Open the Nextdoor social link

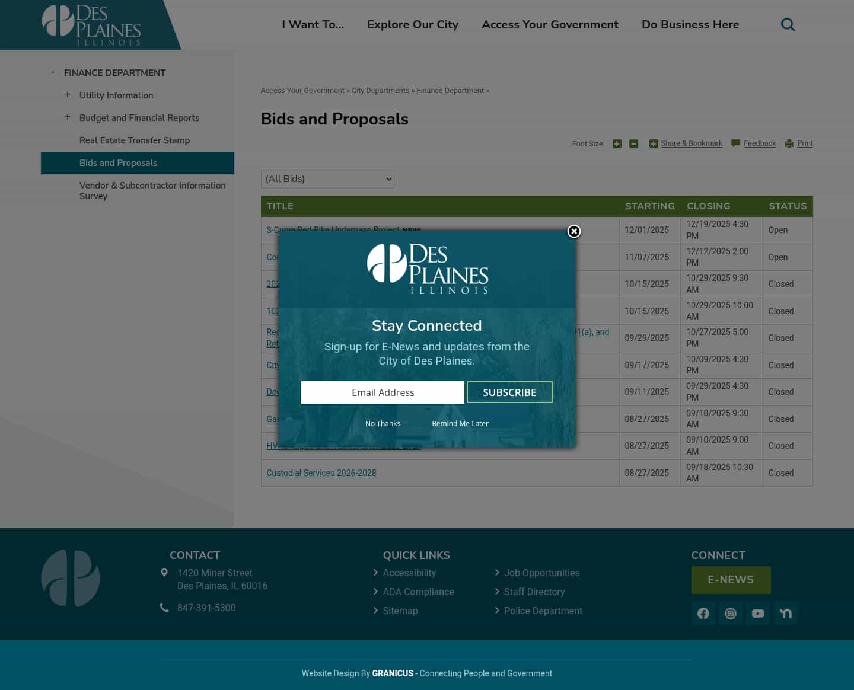[785, 614]
